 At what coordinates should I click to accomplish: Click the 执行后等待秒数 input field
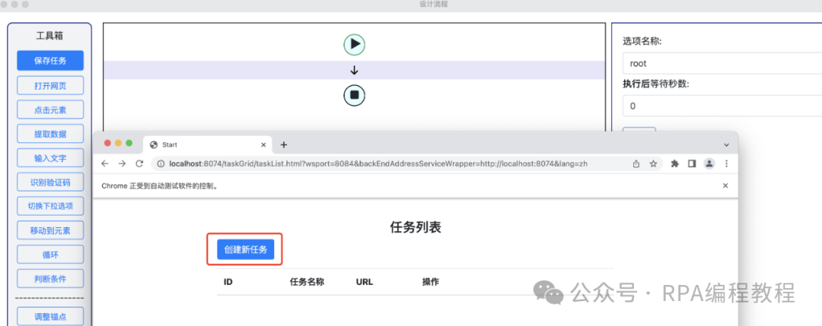[x=722, y=106]
